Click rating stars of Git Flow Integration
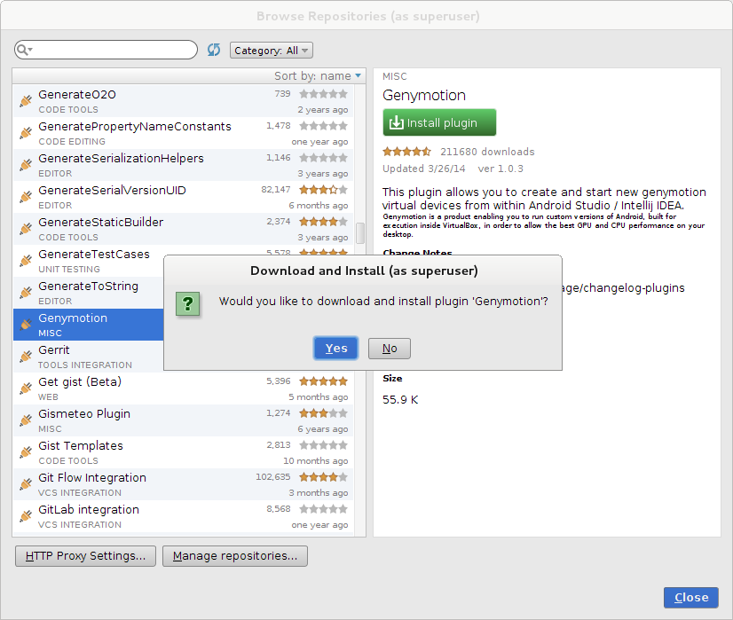The image size is (733, 620). pyautogui.click(x=324, y=477)
